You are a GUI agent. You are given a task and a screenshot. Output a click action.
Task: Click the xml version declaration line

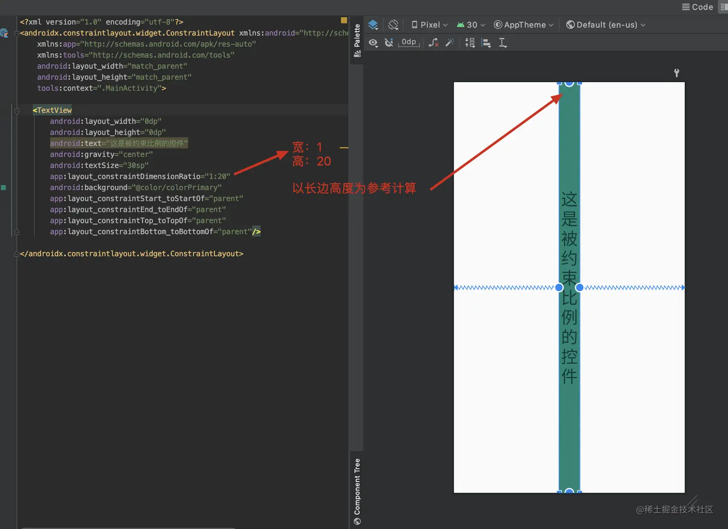click(x=102, y=22)
